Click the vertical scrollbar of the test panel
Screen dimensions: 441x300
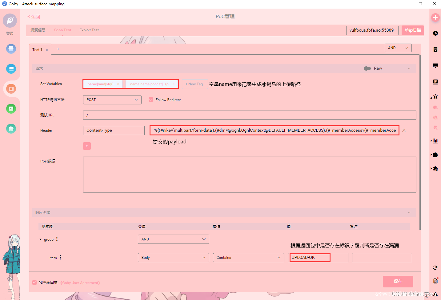click(x=420, y=142)
